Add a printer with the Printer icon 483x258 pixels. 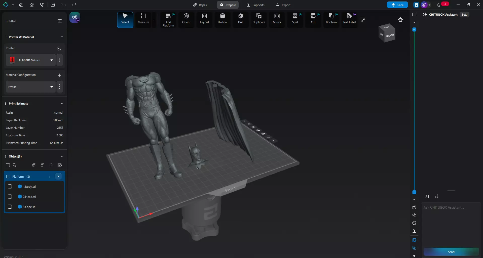pos(59,48)
